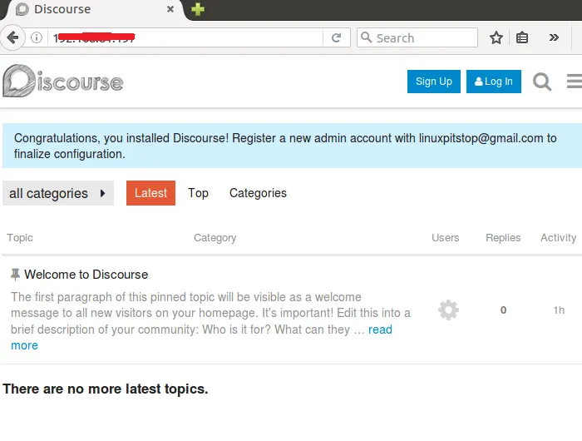Open the forum search magnifier icon
The width and height of the screenshot is (582, 441).
[542, 82]
